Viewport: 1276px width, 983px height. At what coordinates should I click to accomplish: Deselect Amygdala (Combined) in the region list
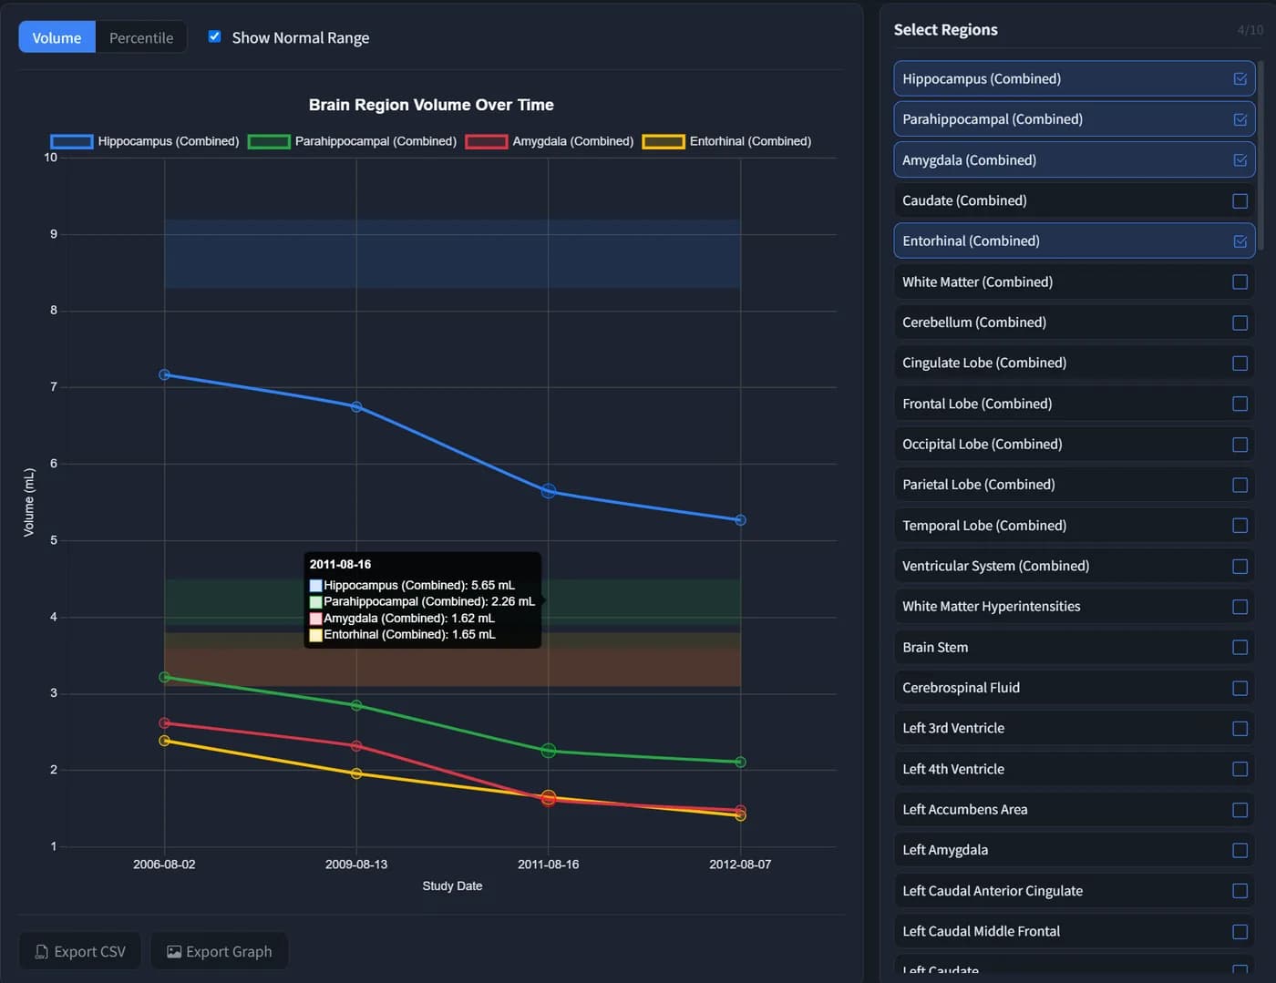1075,159
